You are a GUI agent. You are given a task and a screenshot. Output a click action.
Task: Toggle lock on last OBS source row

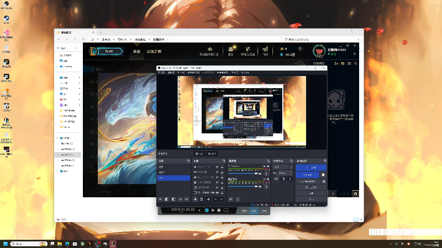pos(222,192)
